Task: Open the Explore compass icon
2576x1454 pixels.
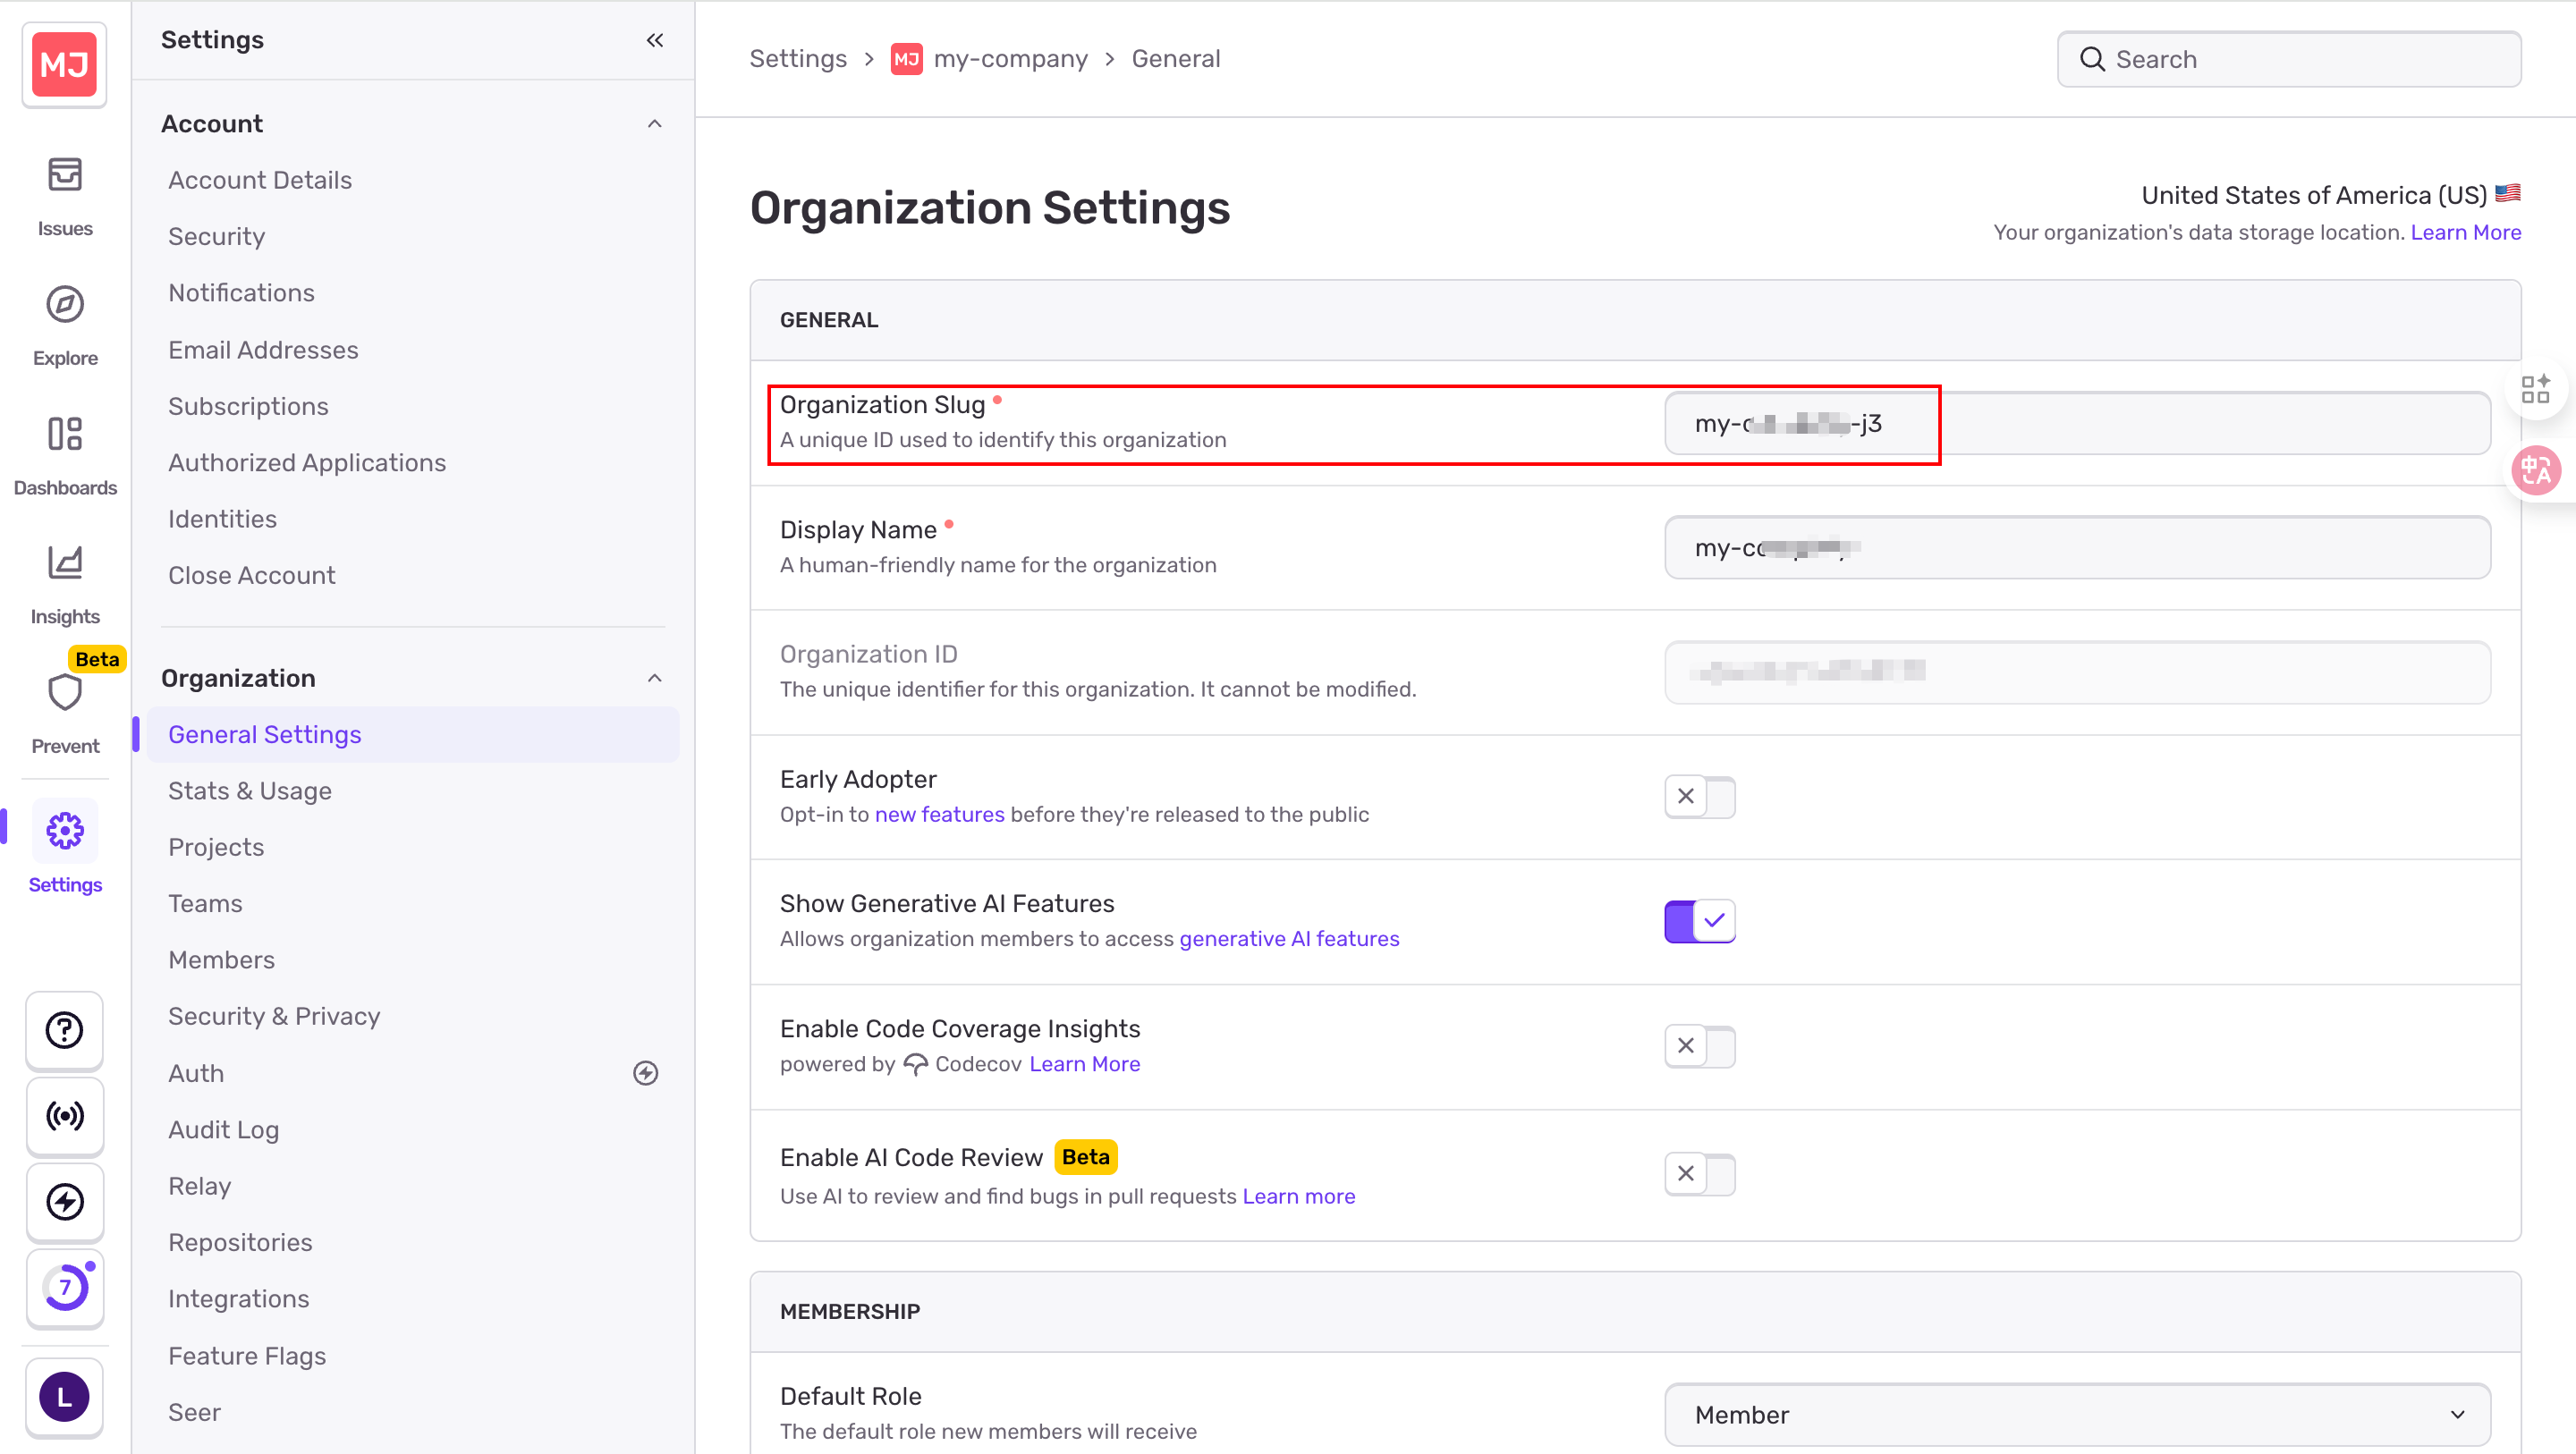Action: coord(65,304)
